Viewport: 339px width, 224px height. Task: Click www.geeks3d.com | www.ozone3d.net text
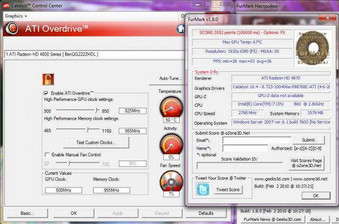[291, 179]
